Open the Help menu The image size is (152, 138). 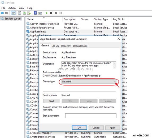(x=30, y=8)
